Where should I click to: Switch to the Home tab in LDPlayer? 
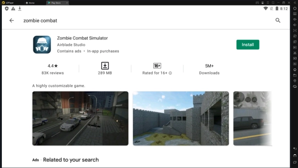(x=30, y=3)
